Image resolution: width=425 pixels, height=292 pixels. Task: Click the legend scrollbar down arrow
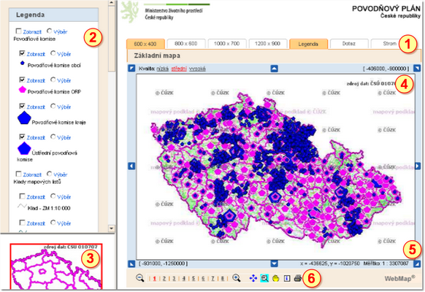112,228
